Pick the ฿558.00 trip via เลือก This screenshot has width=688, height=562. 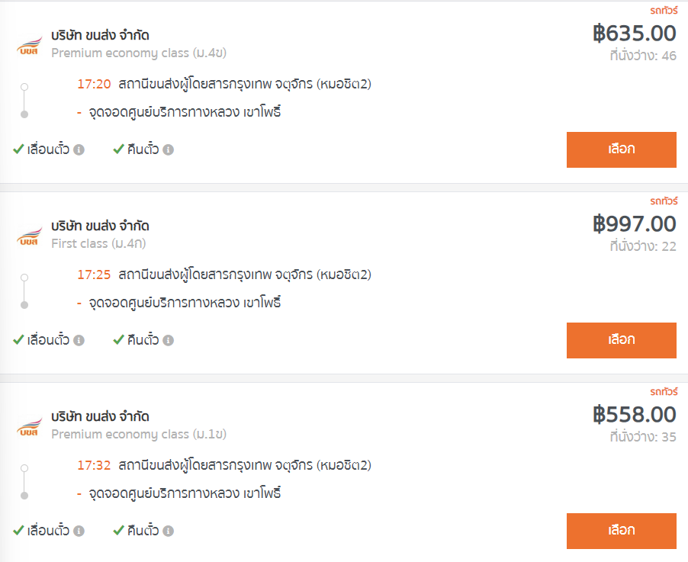click(x=622, y=531)
